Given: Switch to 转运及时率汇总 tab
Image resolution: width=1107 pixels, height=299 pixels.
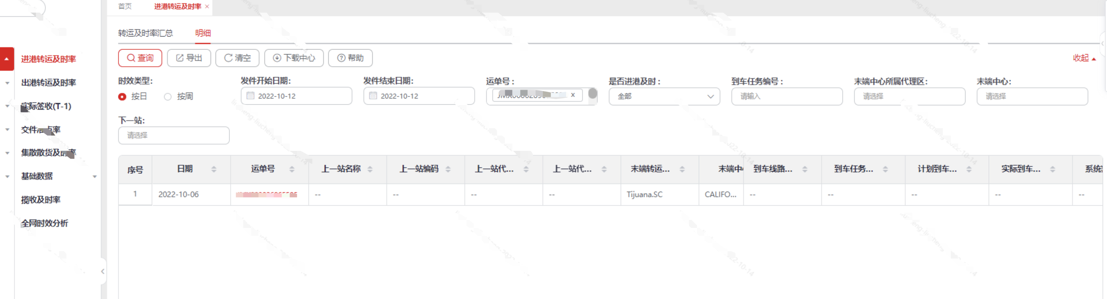Looking at the screenshot, I should pos(145,33).
